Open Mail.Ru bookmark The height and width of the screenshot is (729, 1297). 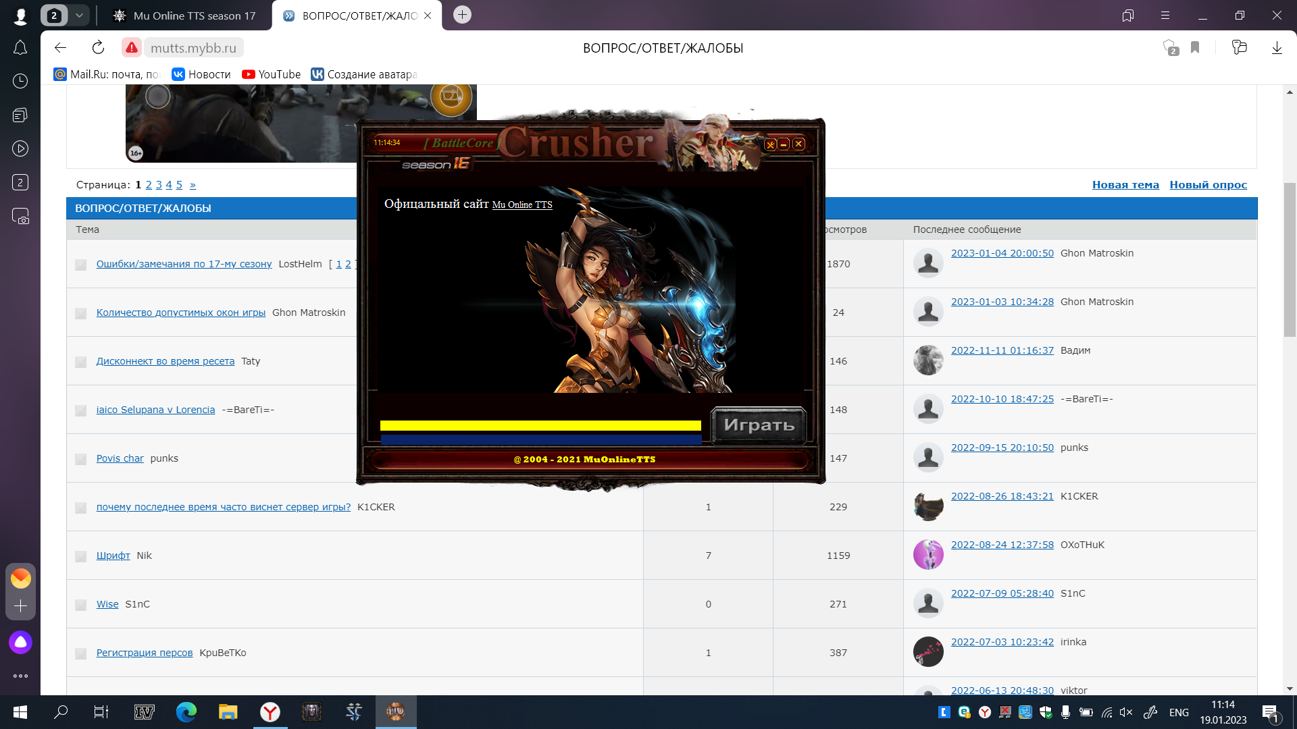[x=107, y=74]
